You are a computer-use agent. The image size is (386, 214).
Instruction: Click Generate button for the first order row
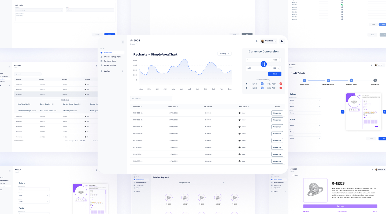point(277,113)
